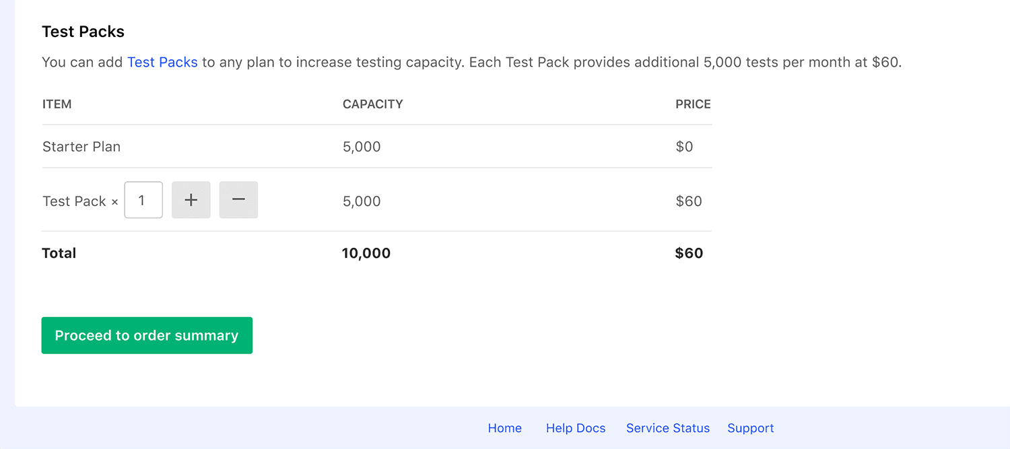Check Service Status in the footer
This screenshot has height=449, width=1010.
667,428
